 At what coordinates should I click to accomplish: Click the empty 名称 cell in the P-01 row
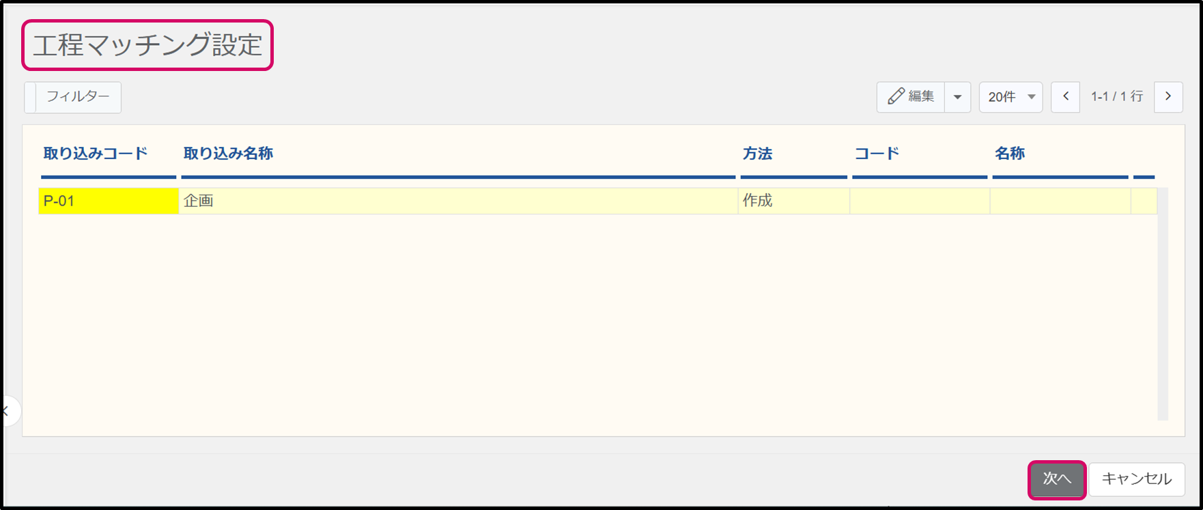pyautogui.click(x=1060, y=201)
